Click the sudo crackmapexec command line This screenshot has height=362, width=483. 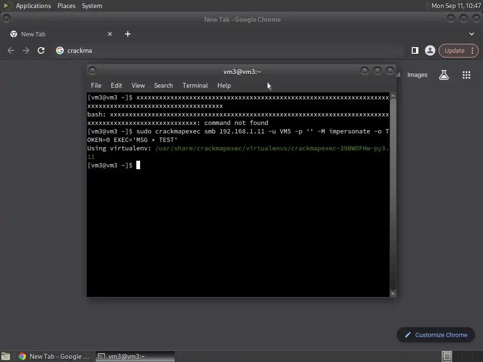[238, 135]
